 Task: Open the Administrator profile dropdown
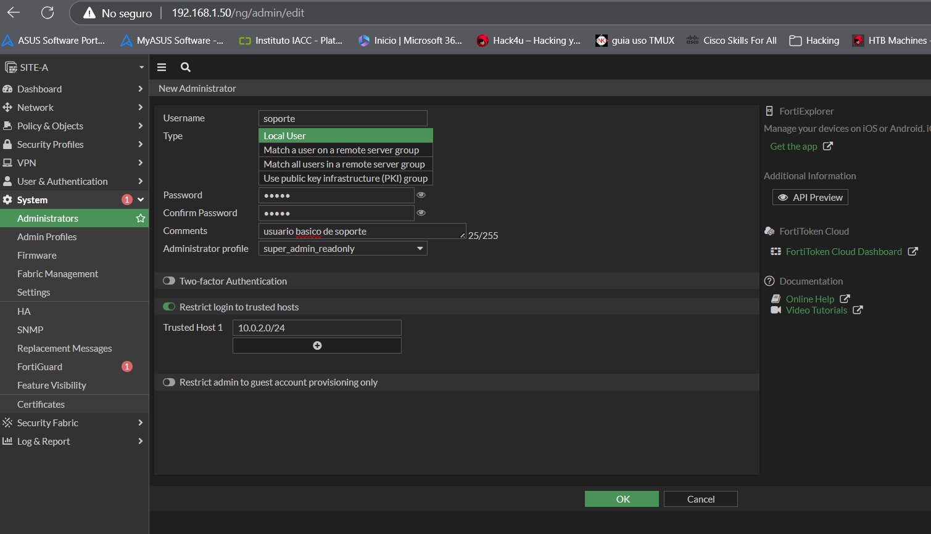coord(342,249)
